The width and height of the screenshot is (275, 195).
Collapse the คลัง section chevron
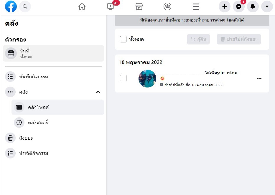click(x=98, y=92)
